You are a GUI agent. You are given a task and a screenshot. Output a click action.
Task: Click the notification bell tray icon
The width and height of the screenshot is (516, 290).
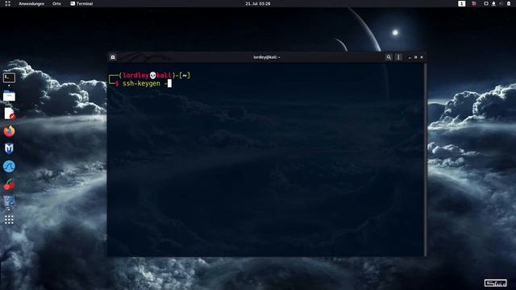click(493, 3)
